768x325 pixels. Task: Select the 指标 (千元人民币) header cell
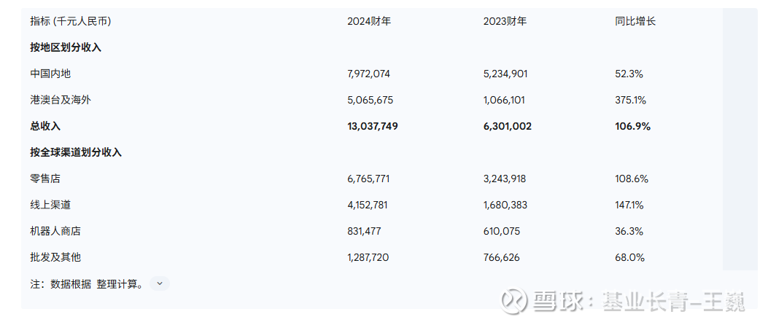(70, 21)
